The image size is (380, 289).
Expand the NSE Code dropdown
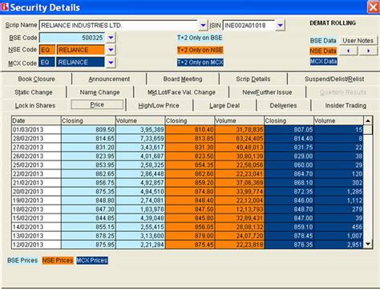(x=111, y=50)
